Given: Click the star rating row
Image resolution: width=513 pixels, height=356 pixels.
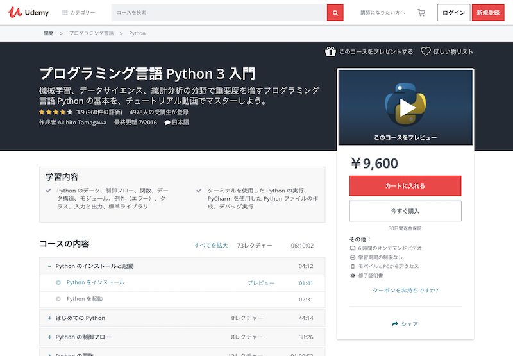Looking at the screenshot, I should pyautogui.click(x=56, y=112).
